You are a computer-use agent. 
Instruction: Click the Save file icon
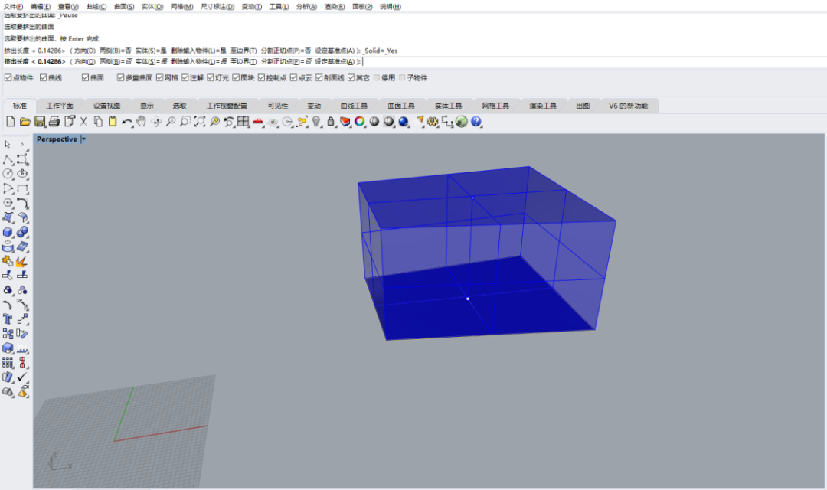39,122
